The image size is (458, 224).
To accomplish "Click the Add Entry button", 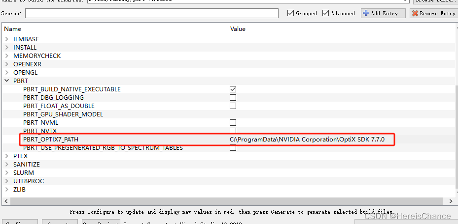I will click(383, 13).
